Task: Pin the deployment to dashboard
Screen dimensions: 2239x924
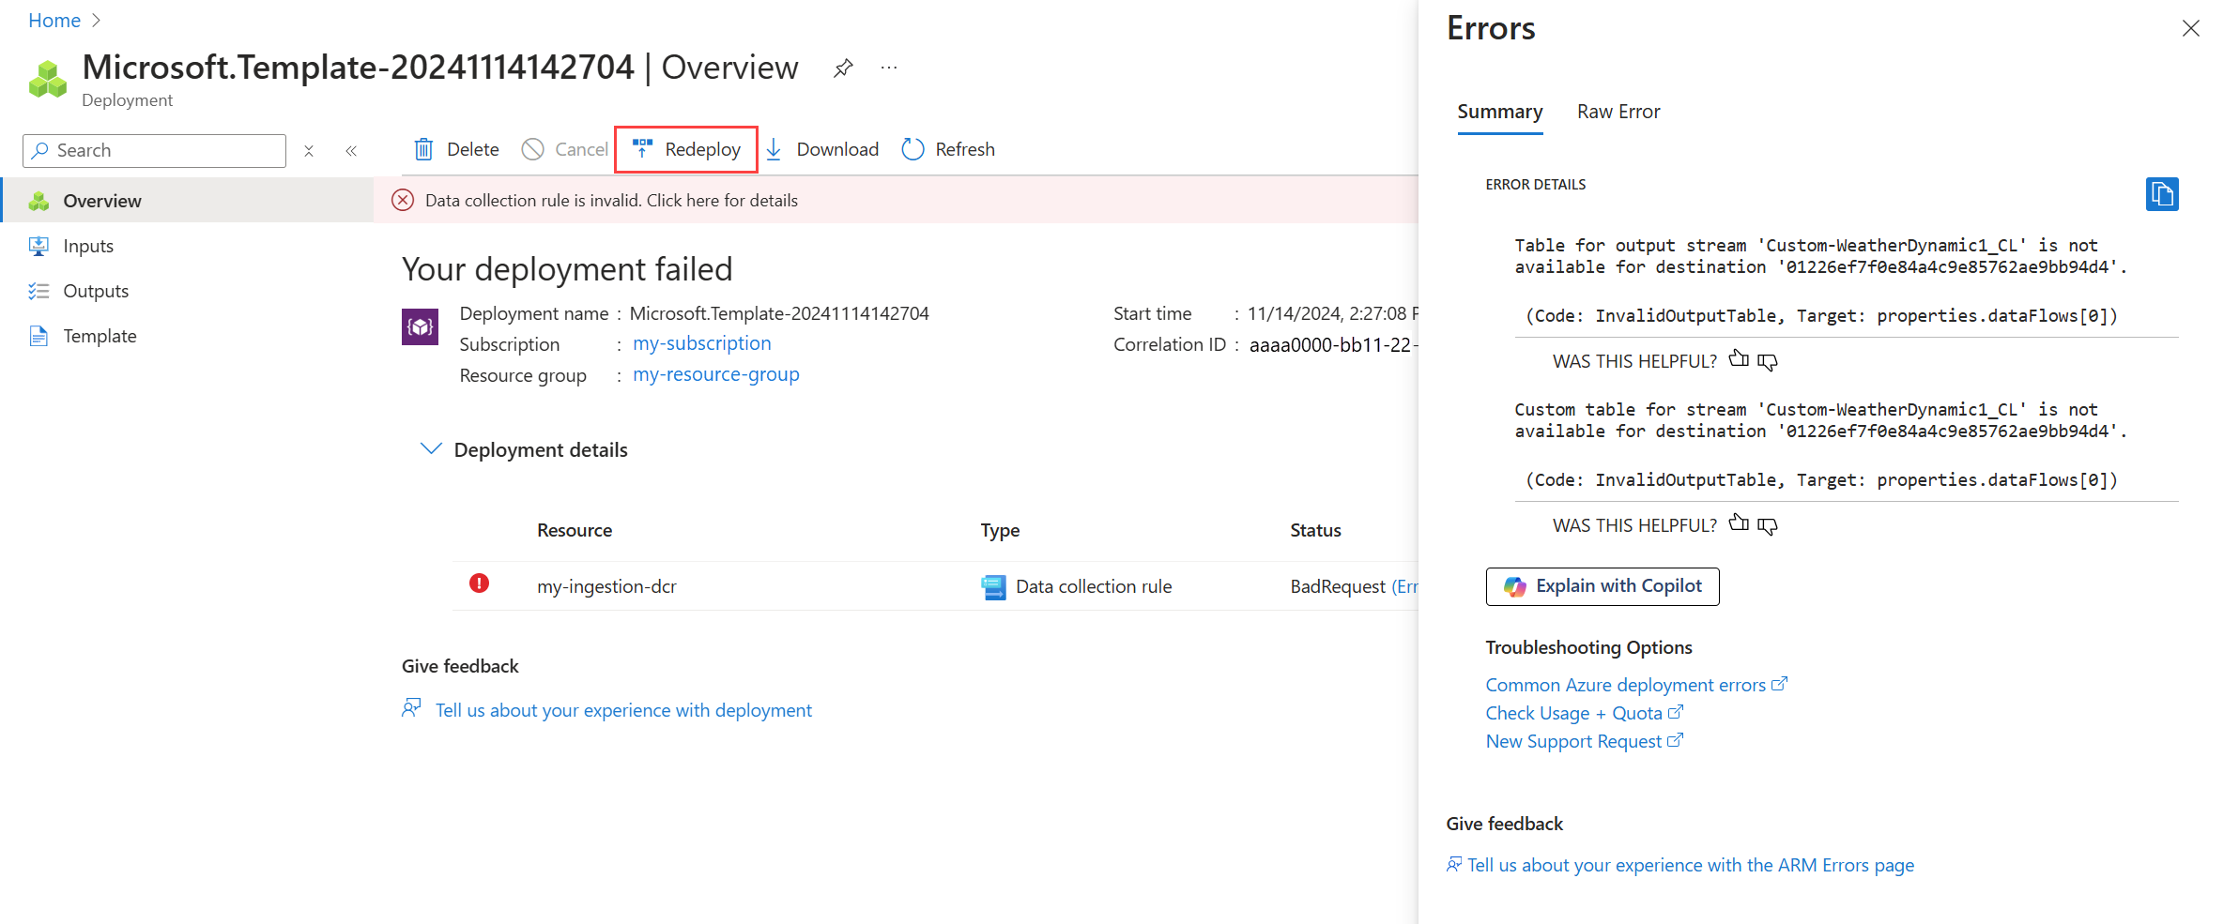Action: pos(842,67)
